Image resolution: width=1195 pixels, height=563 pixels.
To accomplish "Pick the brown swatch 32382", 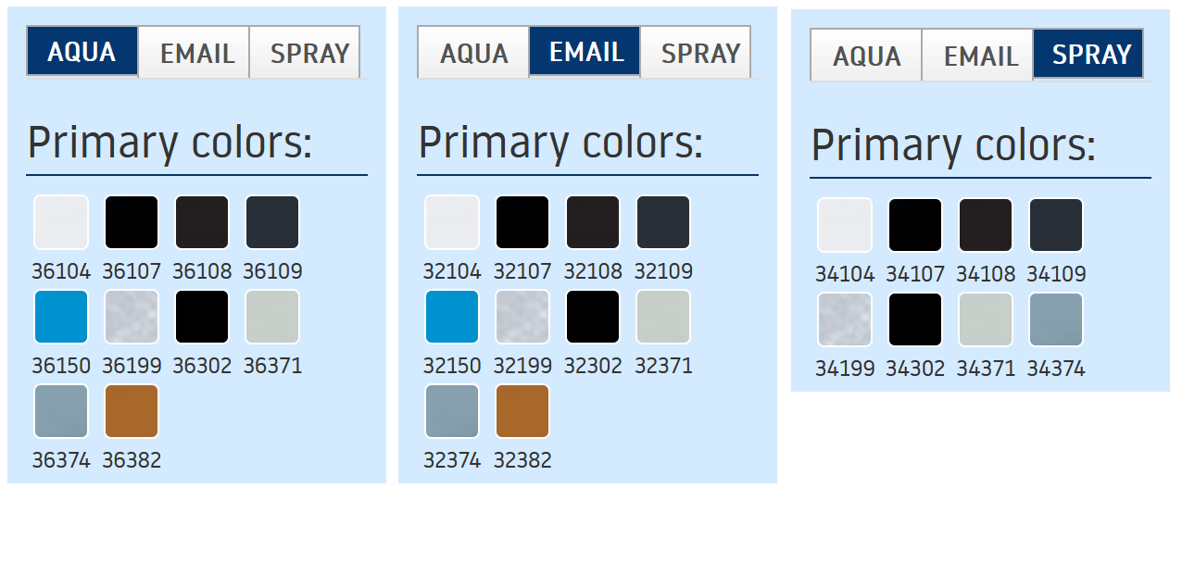I will click(522, 411).
